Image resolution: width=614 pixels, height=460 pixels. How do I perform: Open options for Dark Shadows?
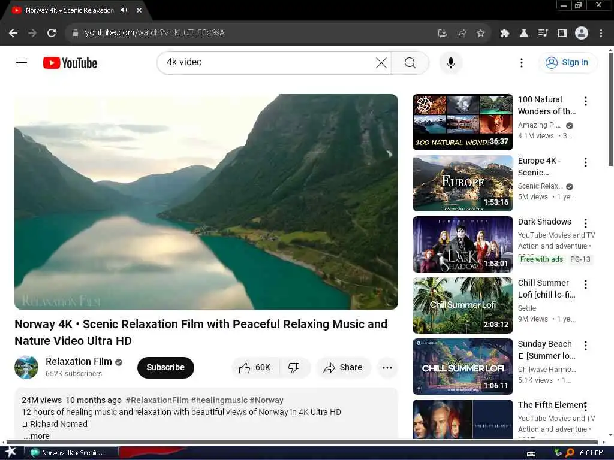click(x=585, y=223)
